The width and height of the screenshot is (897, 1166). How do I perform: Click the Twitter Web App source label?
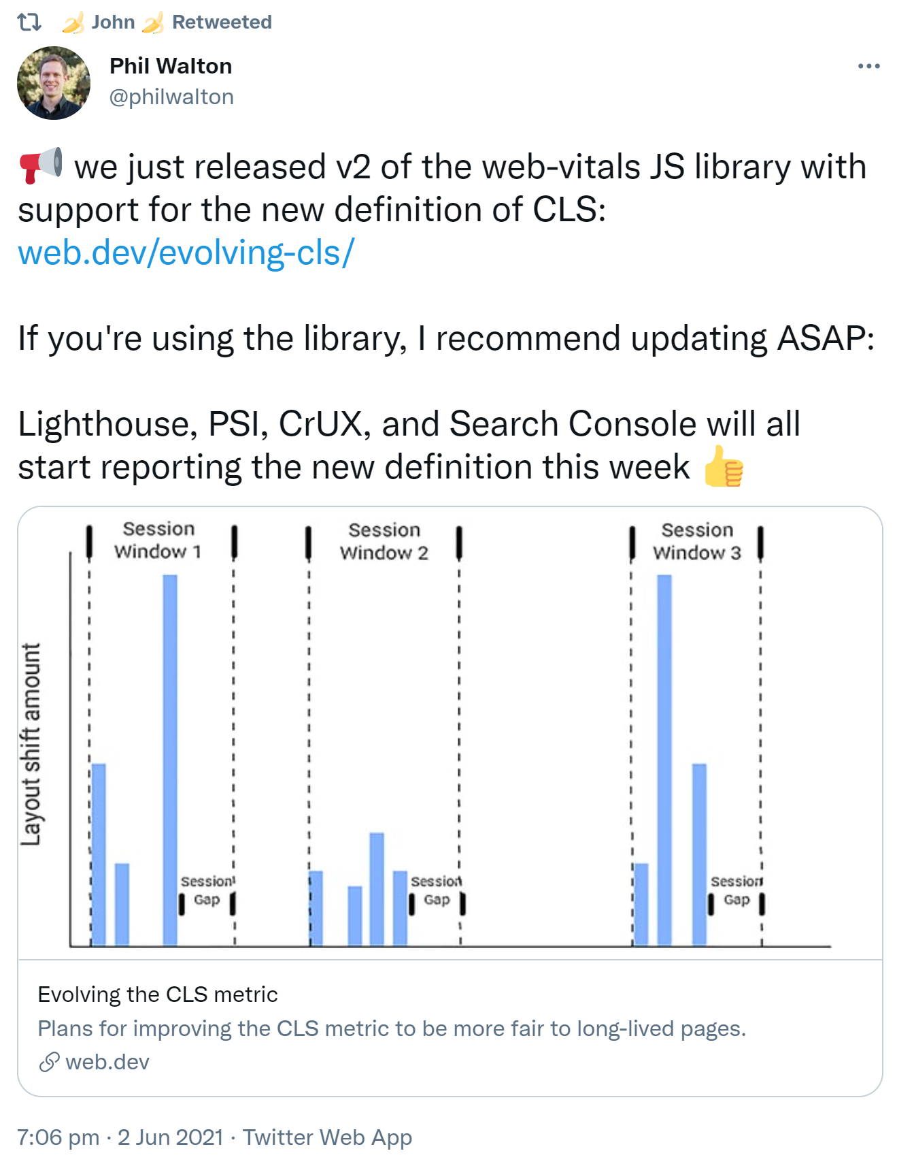(328, 1137)
